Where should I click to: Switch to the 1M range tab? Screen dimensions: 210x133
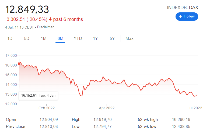(x=44, y=38)
